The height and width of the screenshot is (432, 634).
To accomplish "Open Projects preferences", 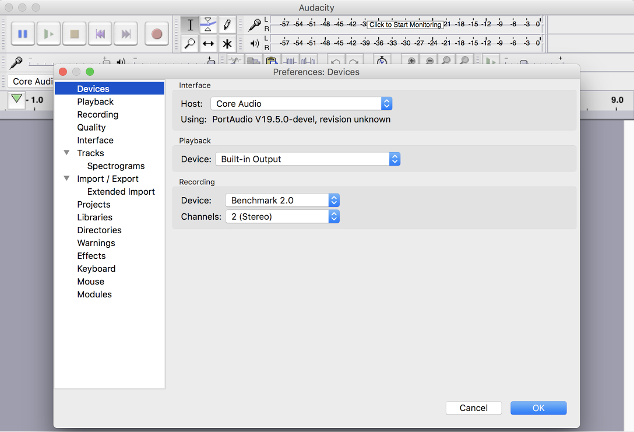I will tap(94, 204).
